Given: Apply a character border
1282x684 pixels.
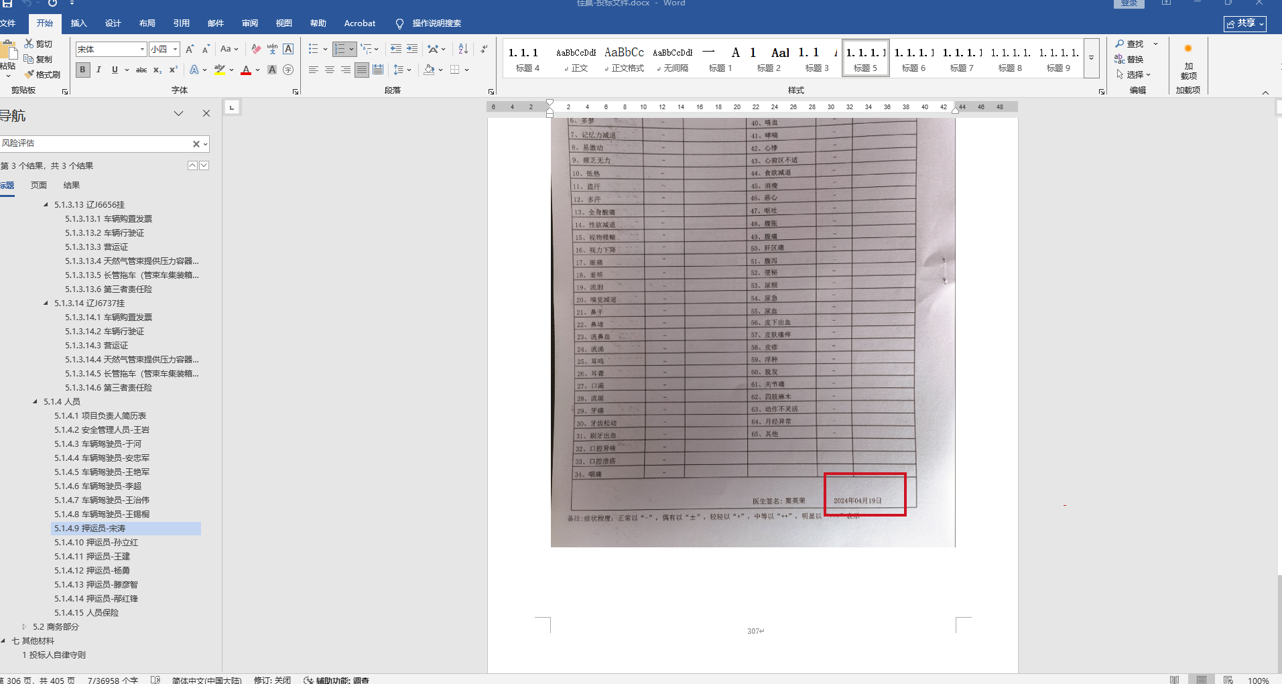Looking at the screenshot, I should point(288,49).
